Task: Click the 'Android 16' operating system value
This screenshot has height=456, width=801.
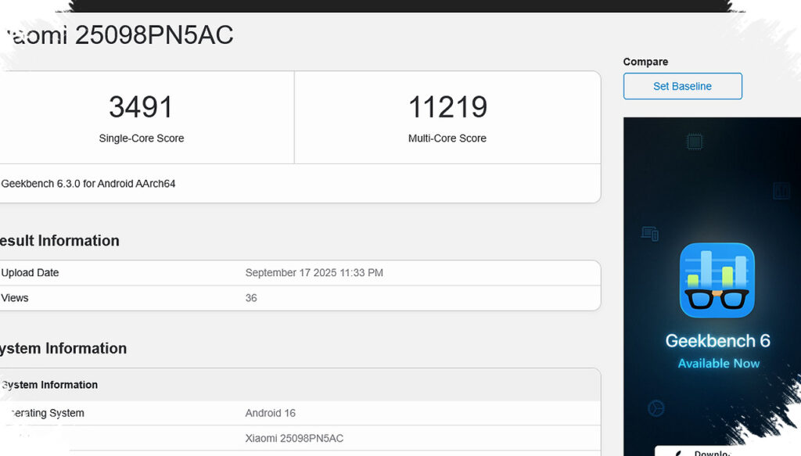Action: pyautogui.click(x=270, y=413)
